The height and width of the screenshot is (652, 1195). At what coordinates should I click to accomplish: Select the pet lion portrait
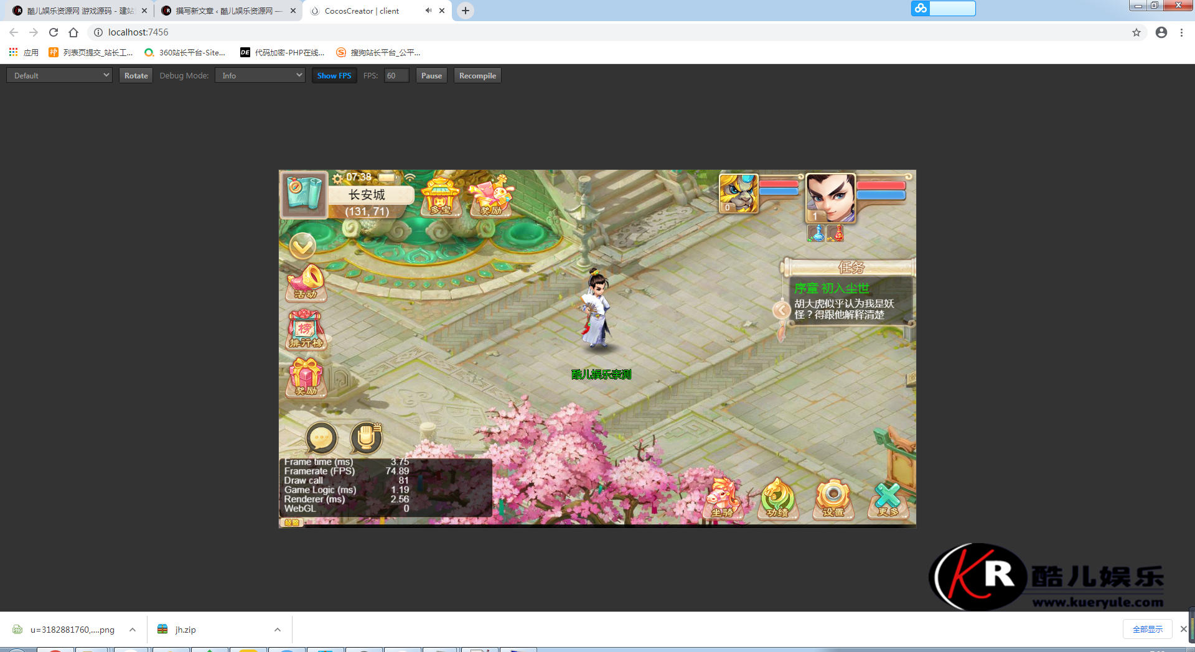point(739,193)
